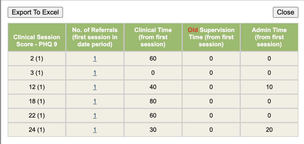Click the Clinical Time value 30
This screenshot has width=304, height=144.
click(x=153, y=130)
